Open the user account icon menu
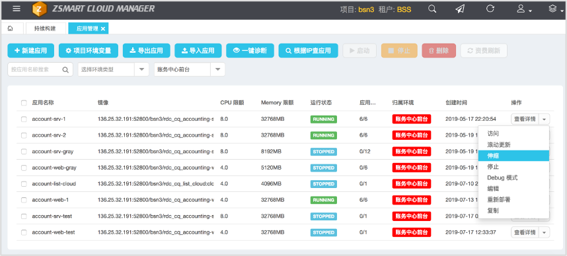 (x=524, y=9)
